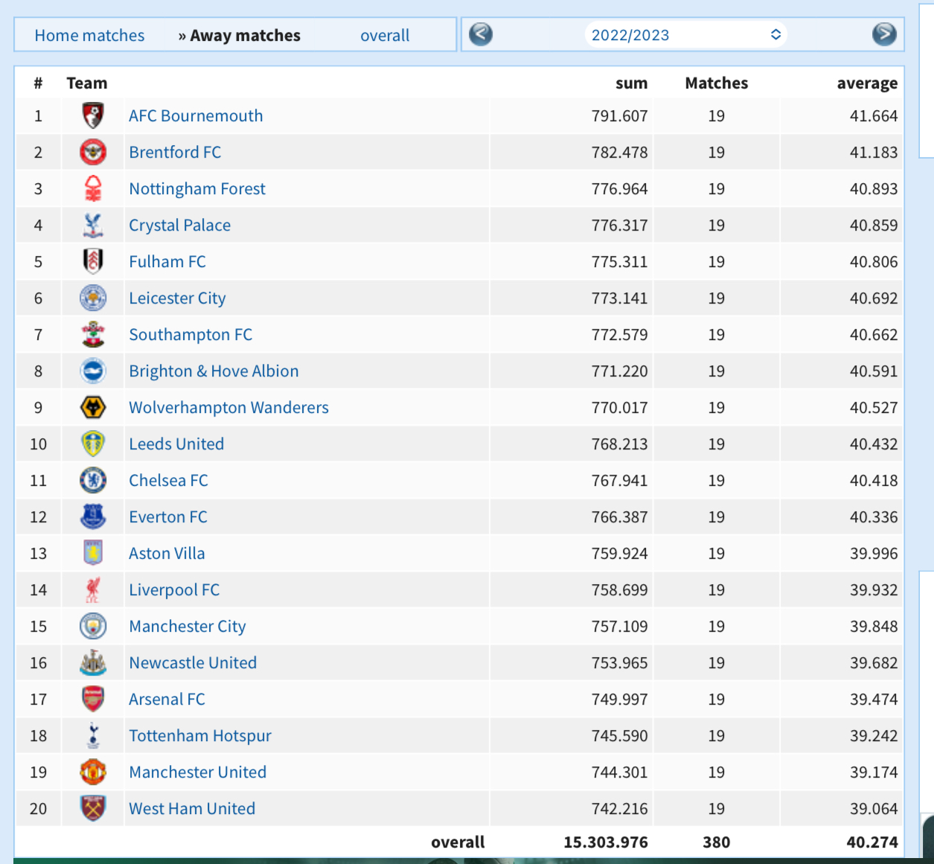Switch to the Home matches tab
Screen dimensions: 934x864
(x=89, y=35)
